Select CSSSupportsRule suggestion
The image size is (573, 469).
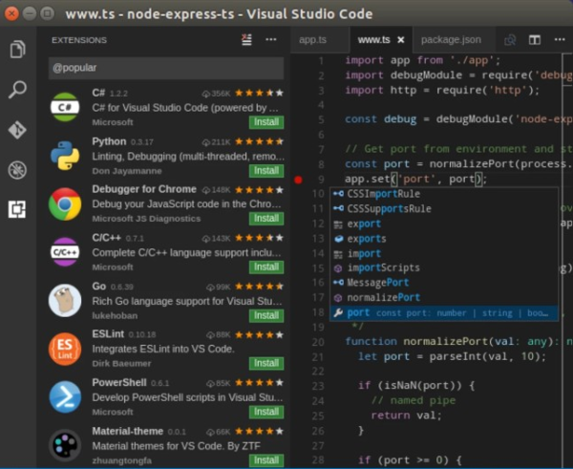(x=444, y=209)
